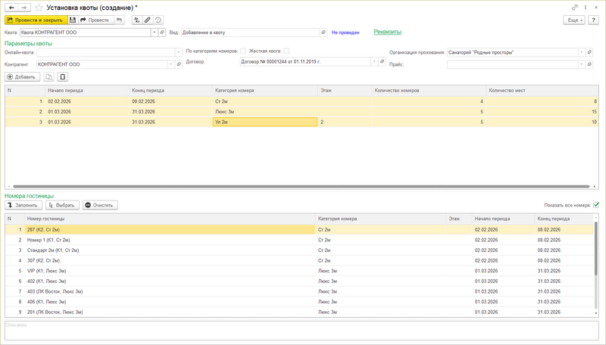This screenshot has width=606, height=345.
Task: Expand the Прайс dropdown
Action: [x=582, y=65]
